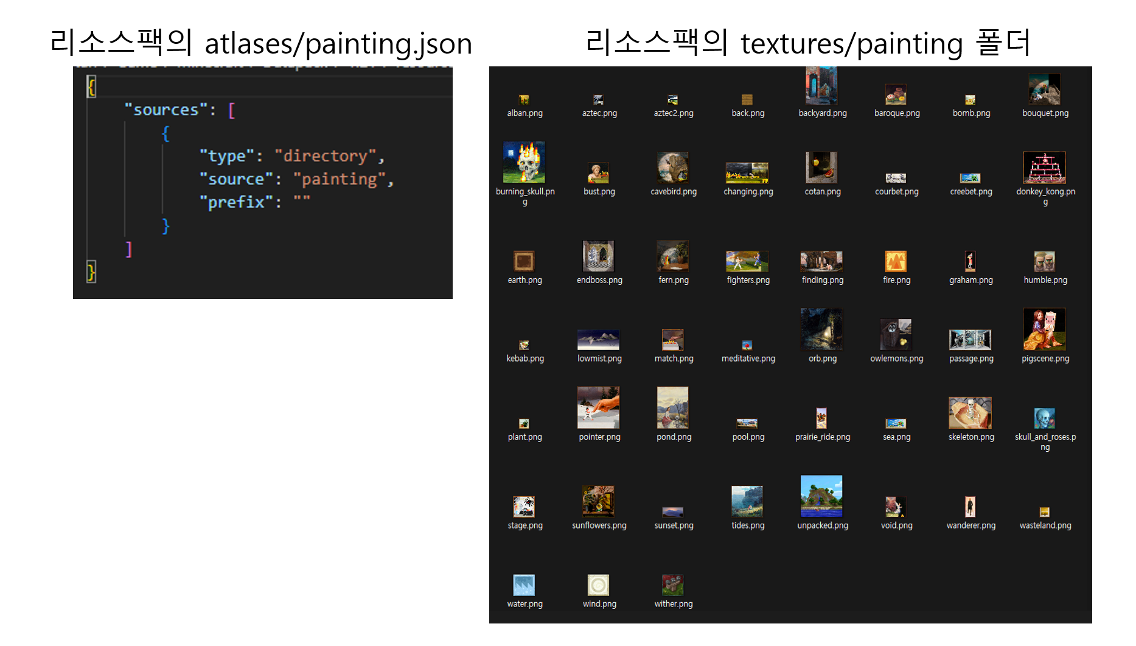
Task: Click the donkey_kong.png thumbnail
Action: (x=1045, y=167)
